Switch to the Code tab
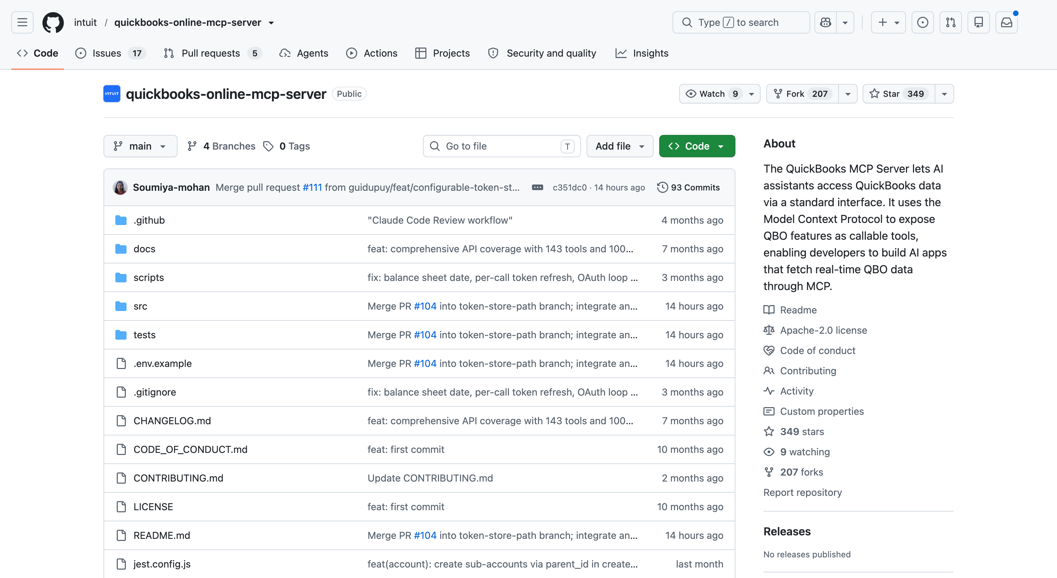The image size is (1057, 578). tap(37, 53)
